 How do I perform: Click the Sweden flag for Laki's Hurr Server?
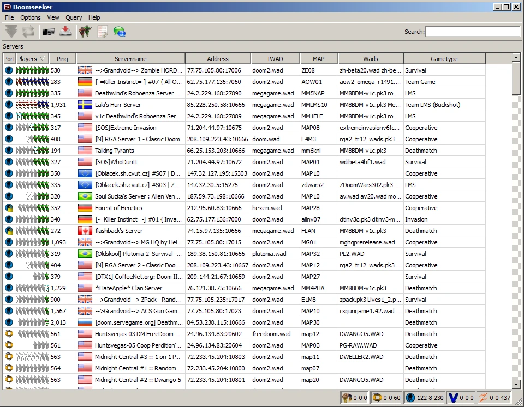click(x=85, y=105)
